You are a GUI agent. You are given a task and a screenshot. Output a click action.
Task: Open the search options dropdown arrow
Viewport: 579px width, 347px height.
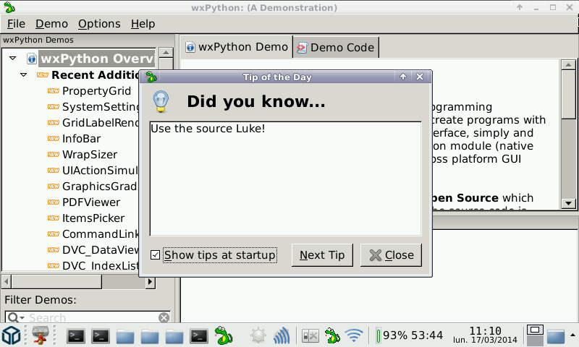(x=22, y=318)
